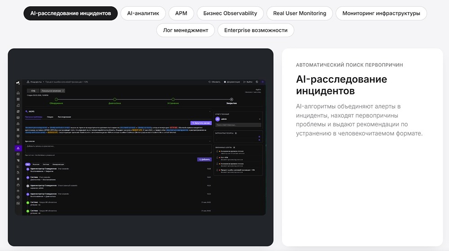Click the AIOPS sparkle icon
449x251 pixels.
[26, 111]
